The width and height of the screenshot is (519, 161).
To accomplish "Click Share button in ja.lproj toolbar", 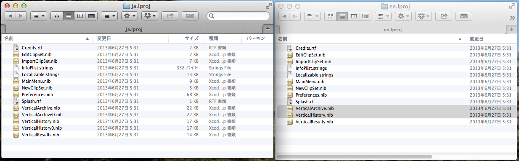I will click(x=170, y=16).
